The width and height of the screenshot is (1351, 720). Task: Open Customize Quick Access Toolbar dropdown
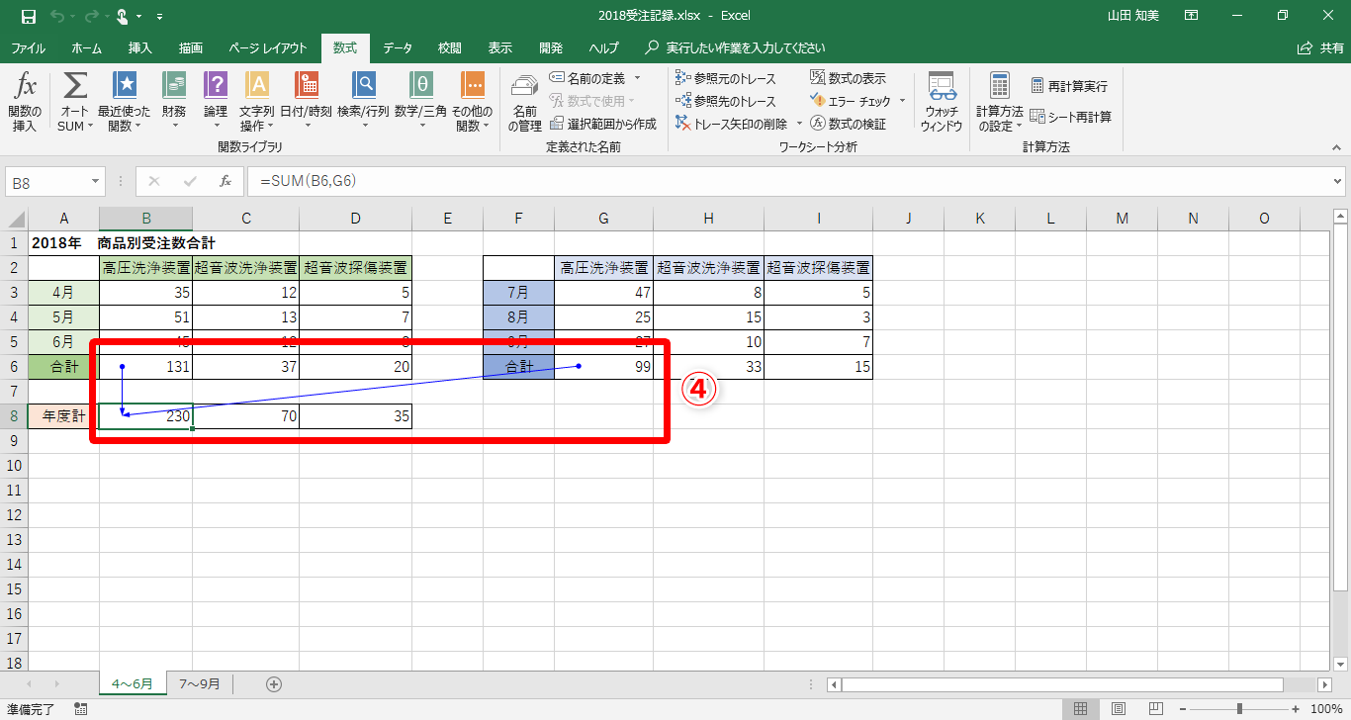point(160,17)
